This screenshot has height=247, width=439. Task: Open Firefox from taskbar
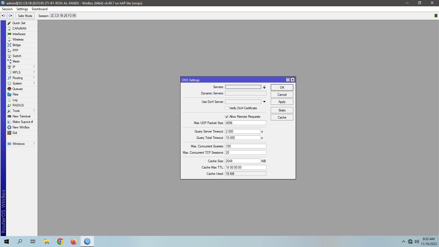pos(74,242)
